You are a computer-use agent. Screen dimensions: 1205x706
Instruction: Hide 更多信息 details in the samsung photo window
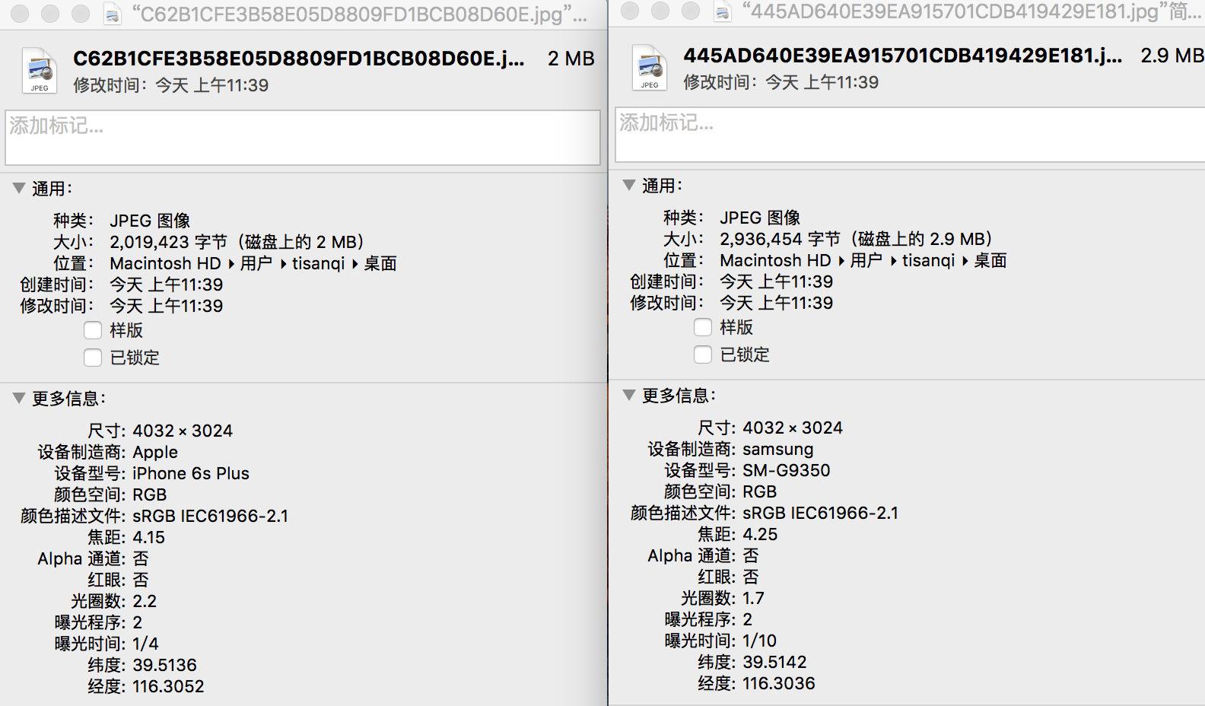[629, 395]
